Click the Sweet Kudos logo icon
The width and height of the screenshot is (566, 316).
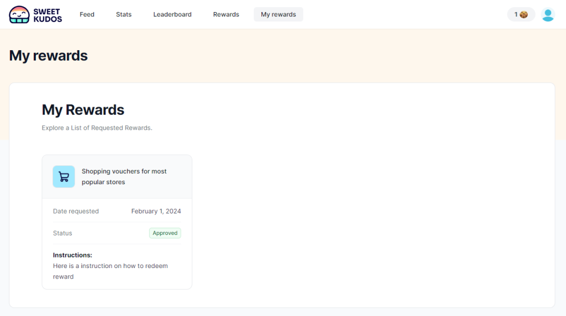point(19,14)
